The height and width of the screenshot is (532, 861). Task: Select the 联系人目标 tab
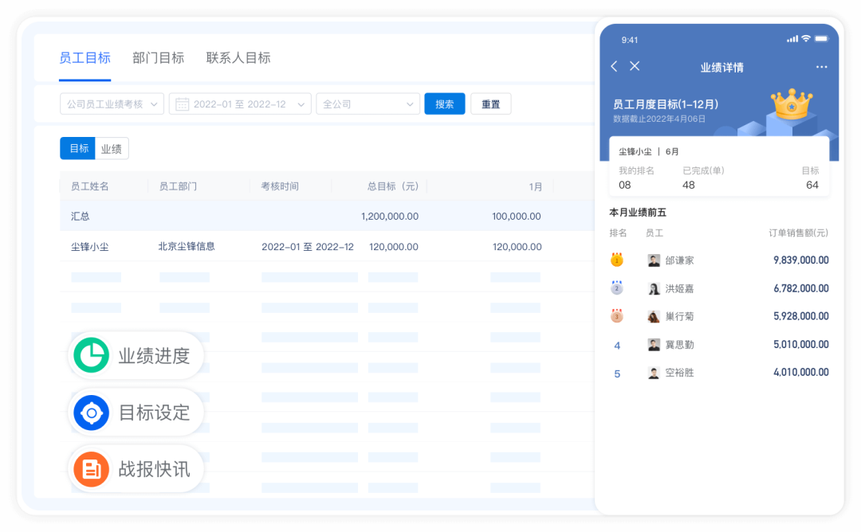click(238, 58)
